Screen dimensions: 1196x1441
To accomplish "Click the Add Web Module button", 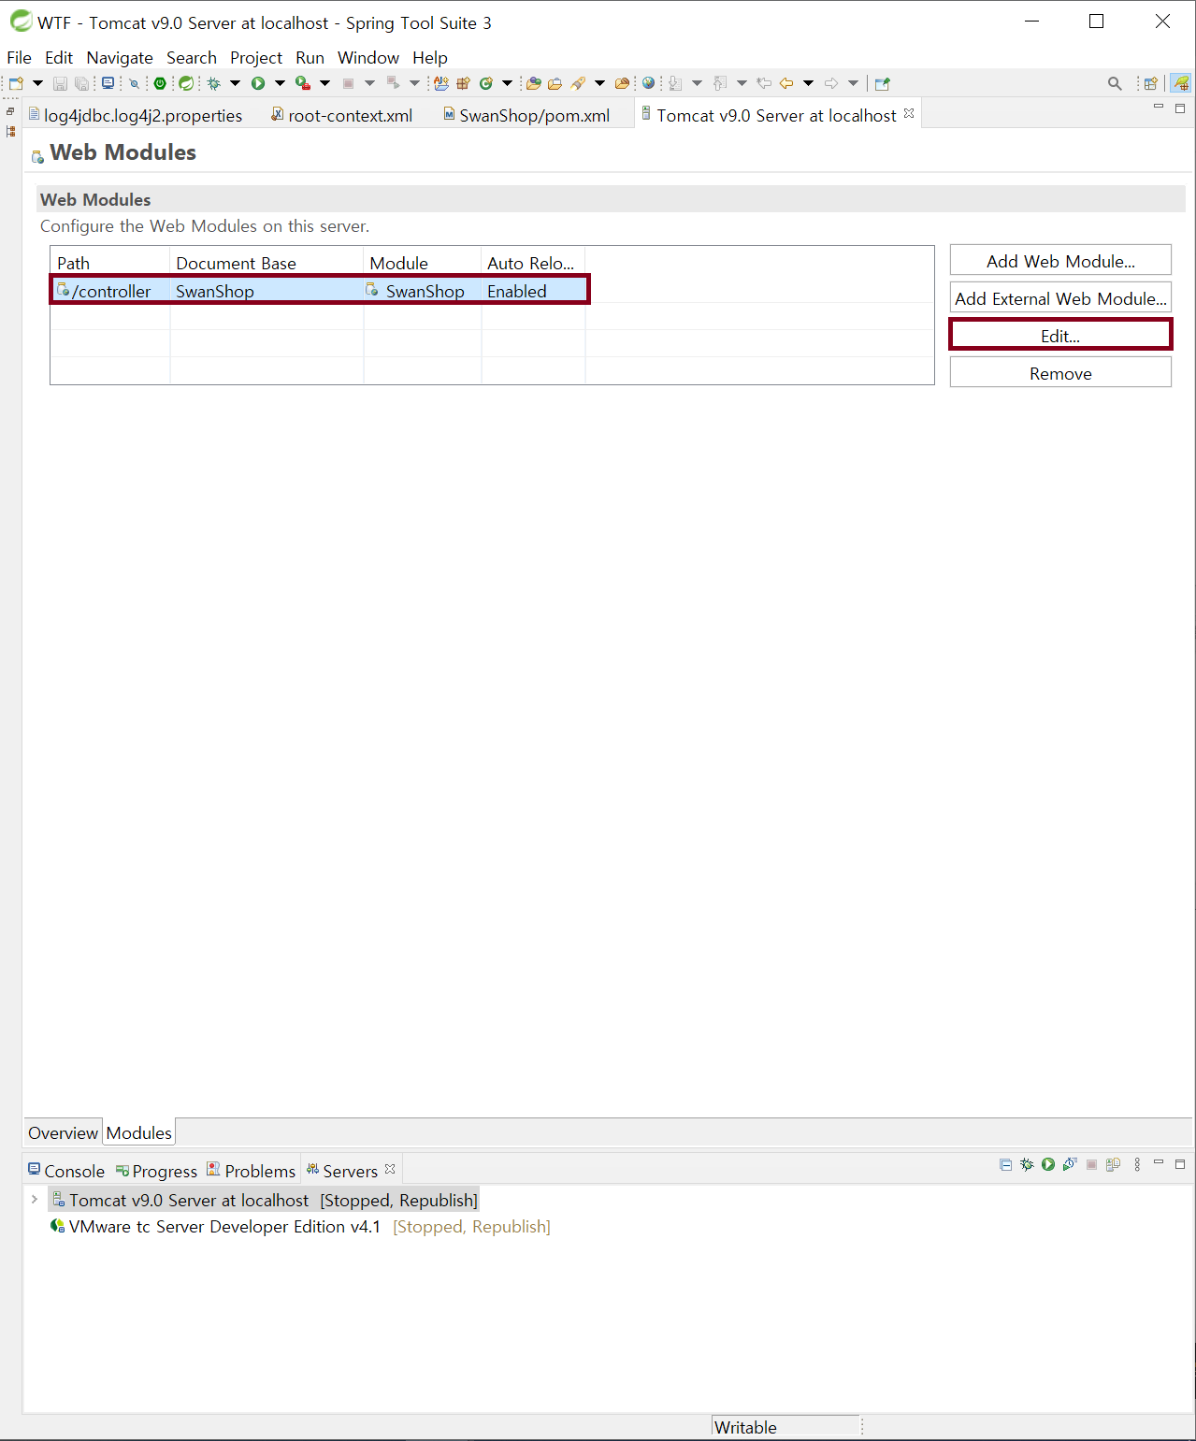I will tap(1060, 261).
